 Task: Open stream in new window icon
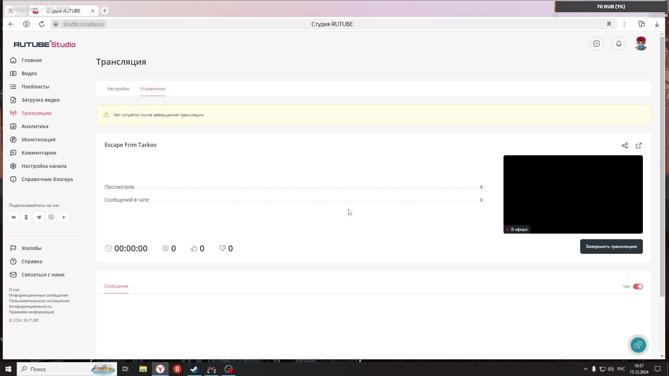point(639,146)
